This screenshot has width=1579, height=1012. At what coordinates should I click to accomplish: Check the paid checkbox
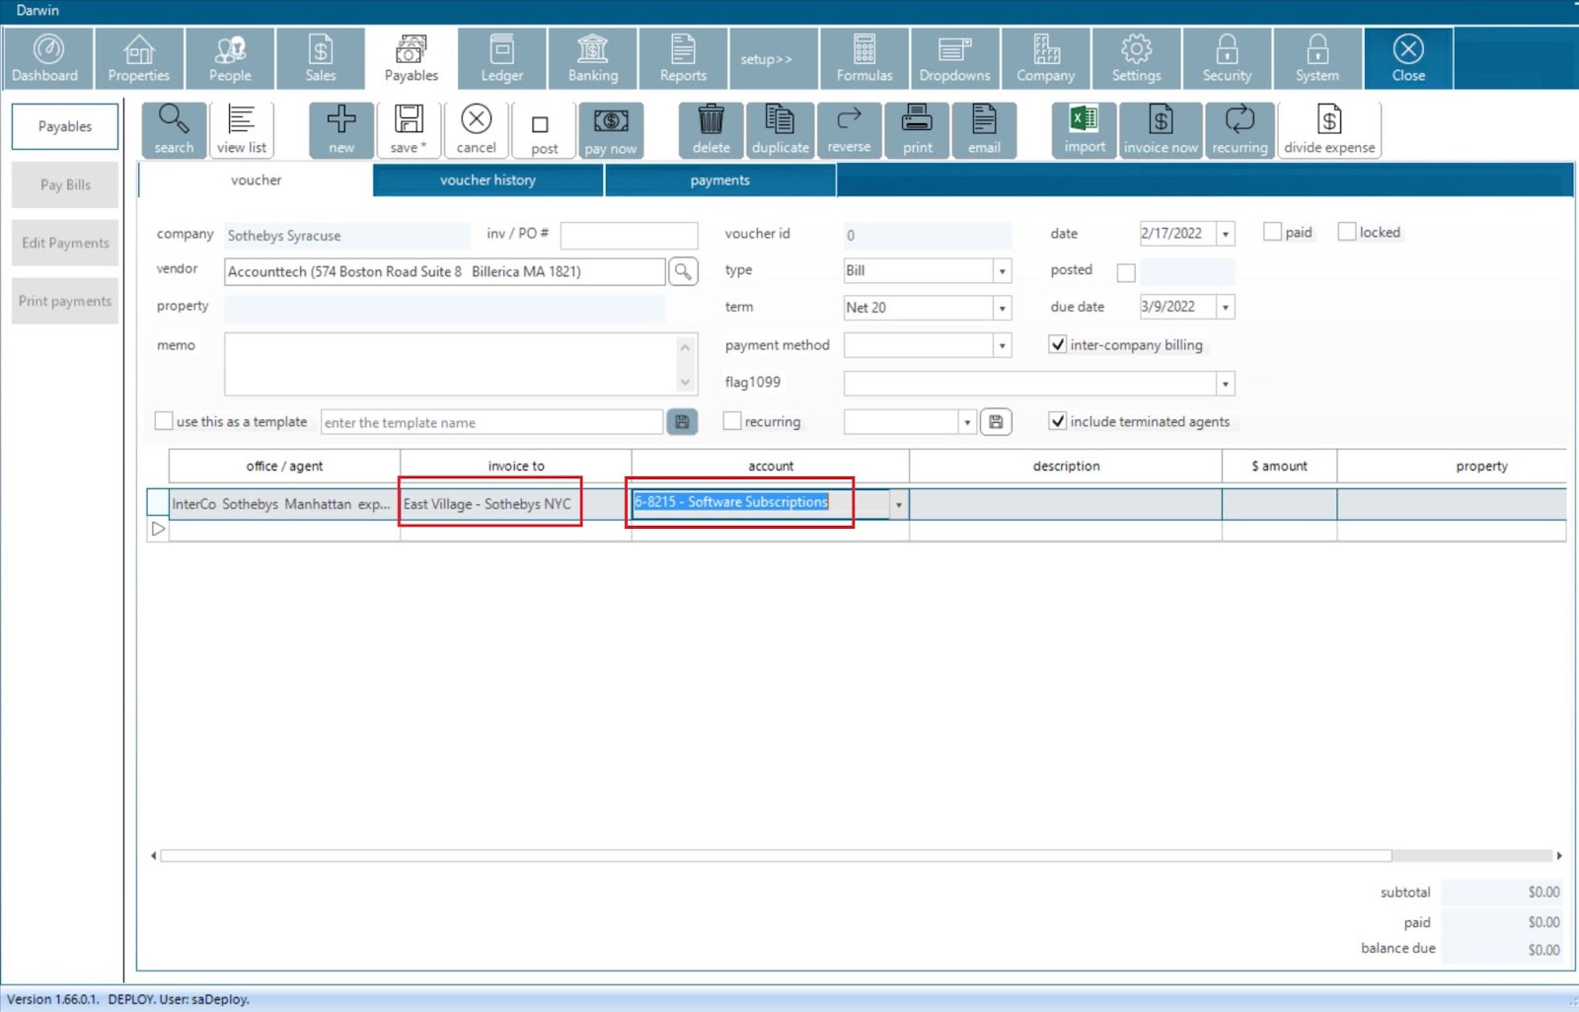tap(1272, 232)
